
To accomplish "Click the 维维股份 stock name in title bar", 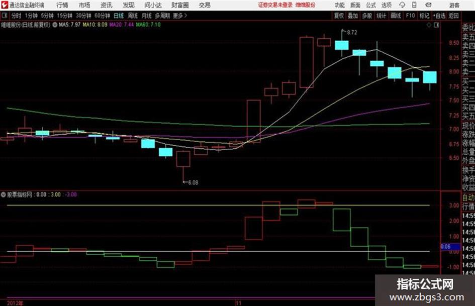I will [305, 5].
